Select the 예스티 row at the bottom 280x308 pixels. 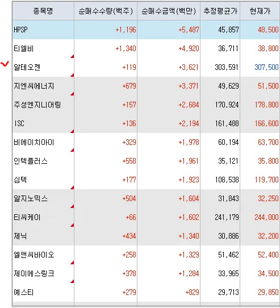[146, 292]
